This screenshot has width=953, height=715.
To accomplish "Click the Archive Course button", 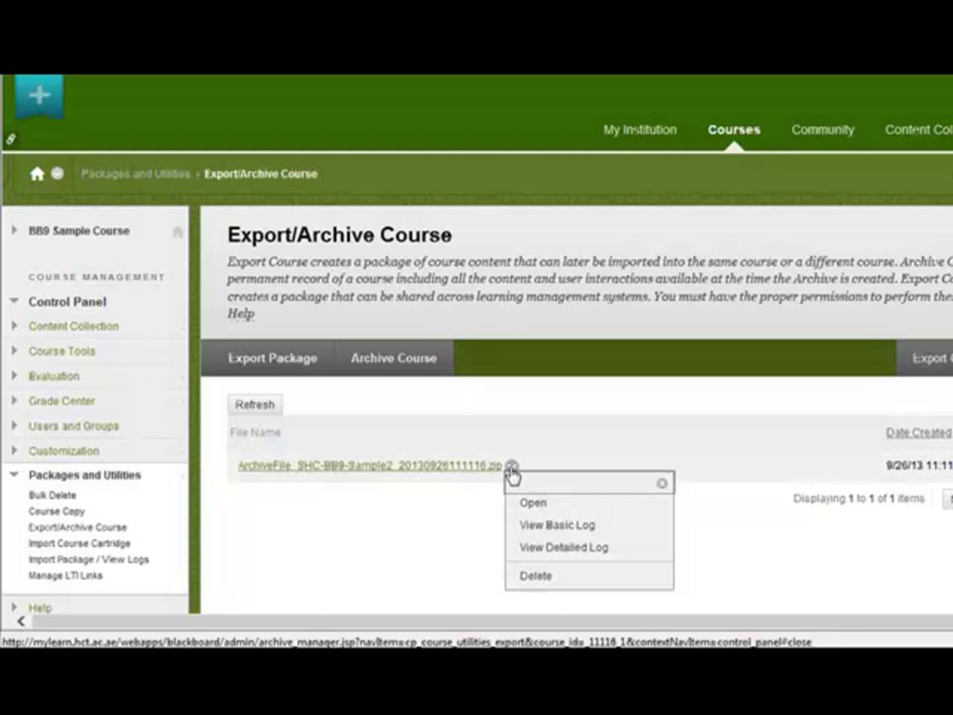I will click(x=394, y=358).
